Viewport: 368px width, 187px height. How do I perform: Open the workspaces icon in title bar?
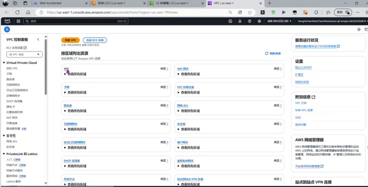15,3
